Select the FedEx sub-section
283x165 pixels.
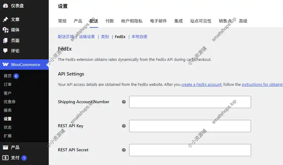(x=120, y=37)
